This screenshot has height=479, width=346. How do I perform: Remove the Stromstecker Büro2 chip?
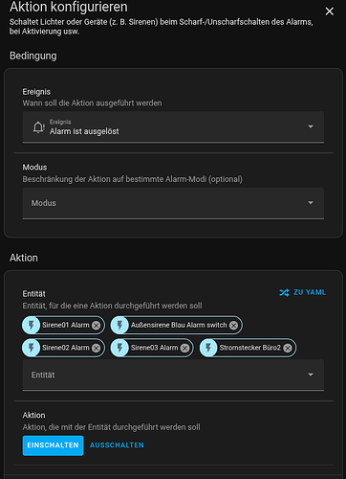tap(288, 348)
